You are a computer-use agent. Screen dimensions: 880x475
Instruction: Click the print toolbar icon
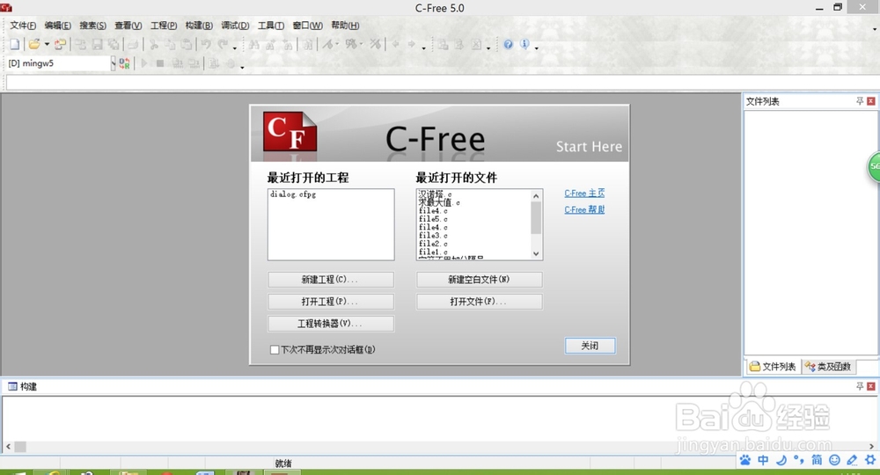(x=133, y=44)
